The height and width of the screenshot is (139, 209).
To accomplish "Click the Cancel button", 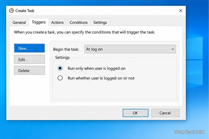I will 165,113.
